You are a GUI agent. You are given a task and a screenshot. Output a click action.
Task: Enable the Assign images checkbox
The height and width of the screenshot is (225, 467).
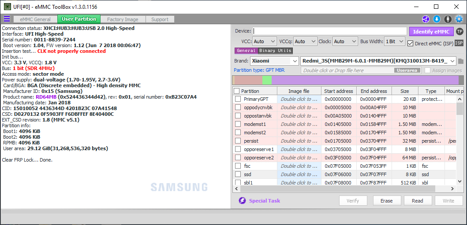(x=427, y=70)
